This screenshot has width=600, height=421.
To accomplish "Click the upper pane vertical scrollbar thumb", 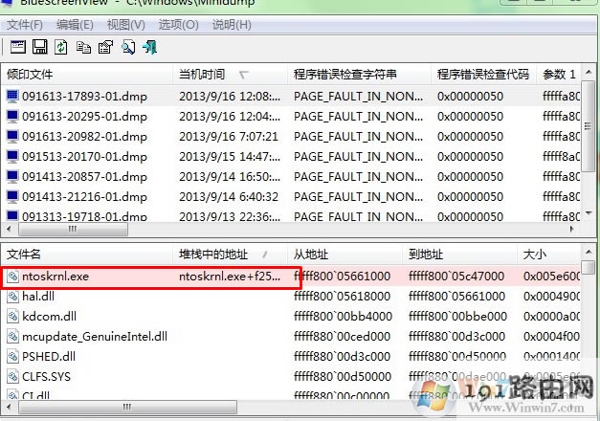I will (x=589, y=126).
